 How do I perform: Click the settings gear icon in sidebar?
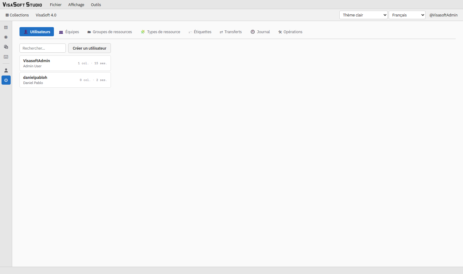[x=6, y=80]
